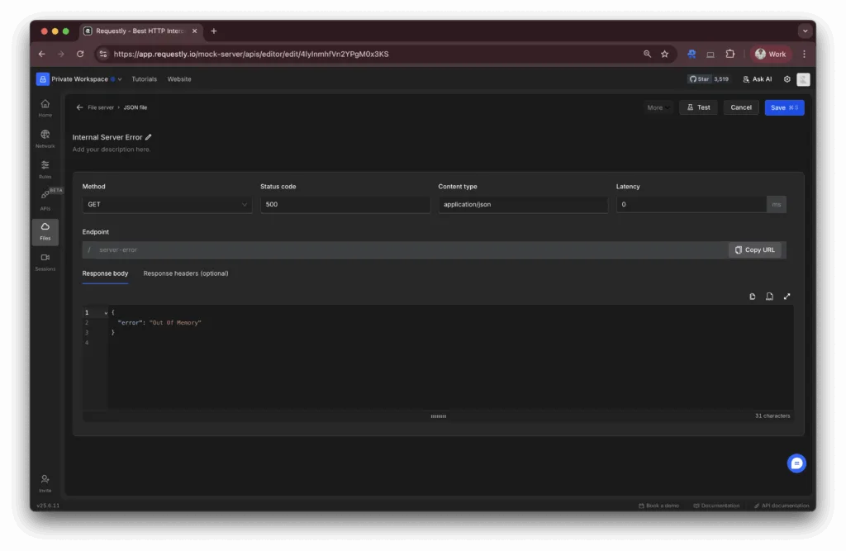This screenshot has height=551, width=846.
Task: Click the Latency input field
Action: click(692, 205)
